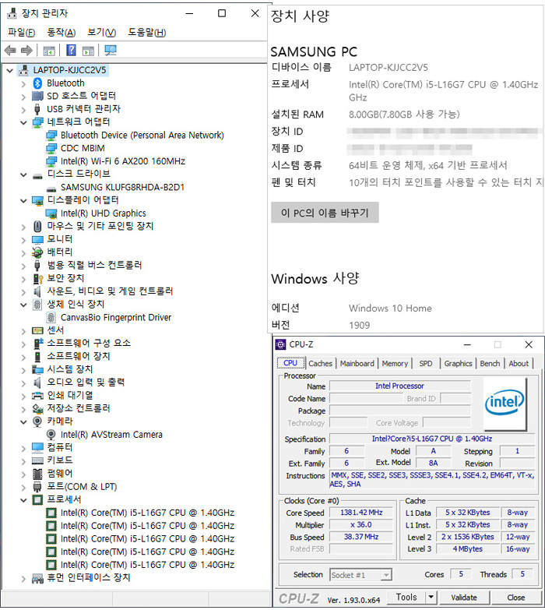Open the 파일(F) menu
This screenshot has width=545, height=610.
pos(21,32)
